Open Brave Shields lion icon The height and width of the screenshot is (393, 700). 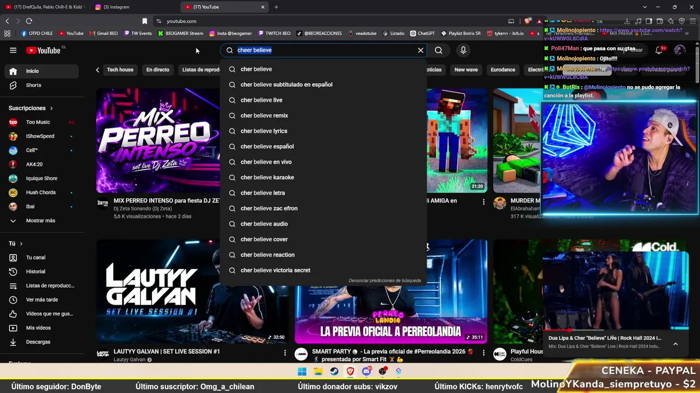tap(527, 21)
